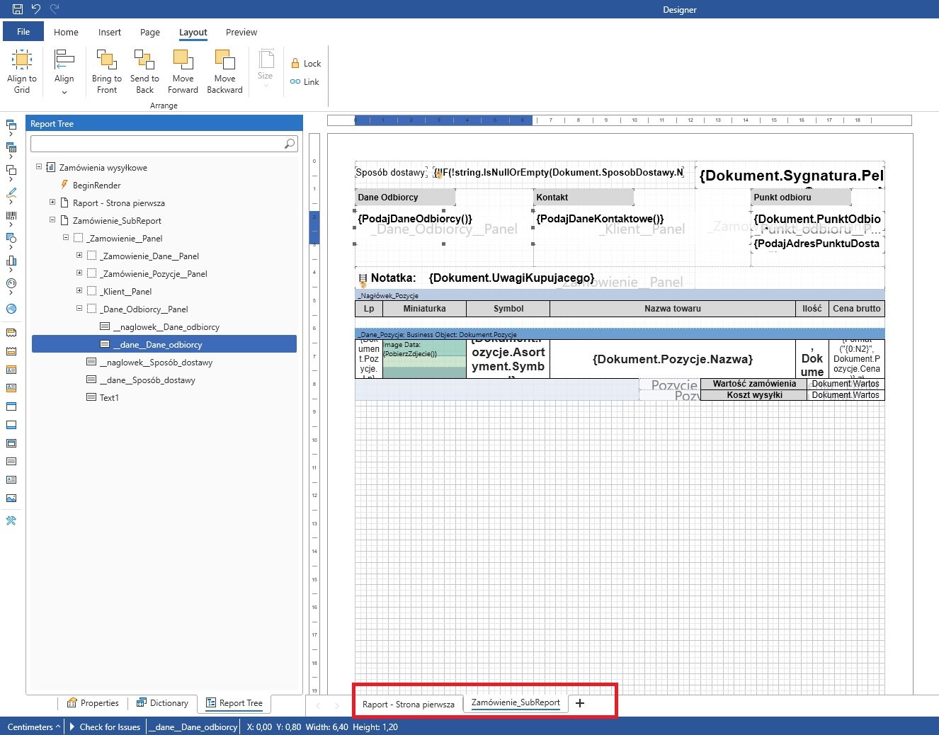Expand the Raport - Strona pierwsza tree node
939x735 pixels.
tap(52, 203)
